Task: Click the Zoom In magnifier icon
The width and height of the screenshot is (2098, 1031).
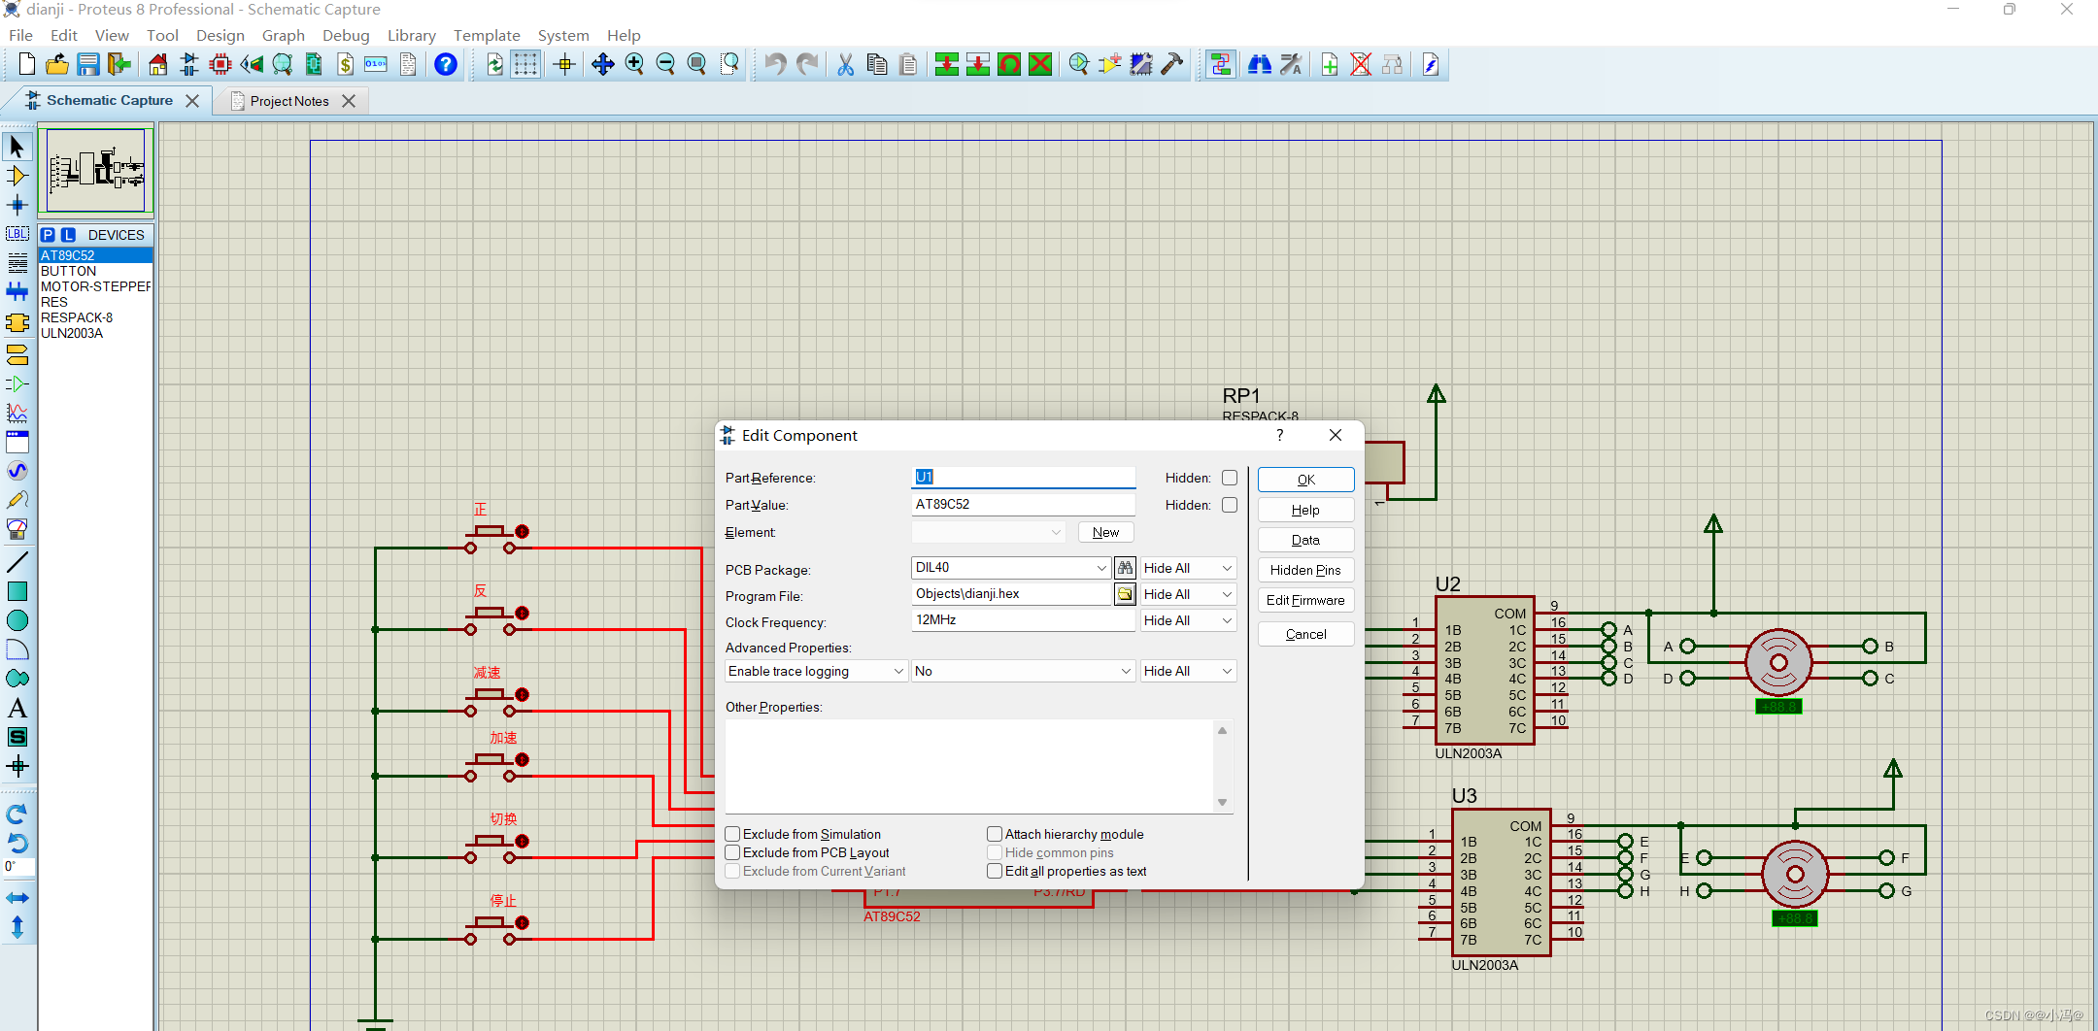Action: (x=634, y=65)
